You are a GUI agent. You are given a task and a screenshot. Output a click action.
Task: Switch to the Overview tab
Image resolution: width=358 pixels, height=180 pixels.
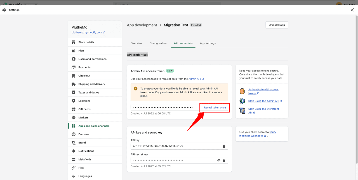(136, 43)
